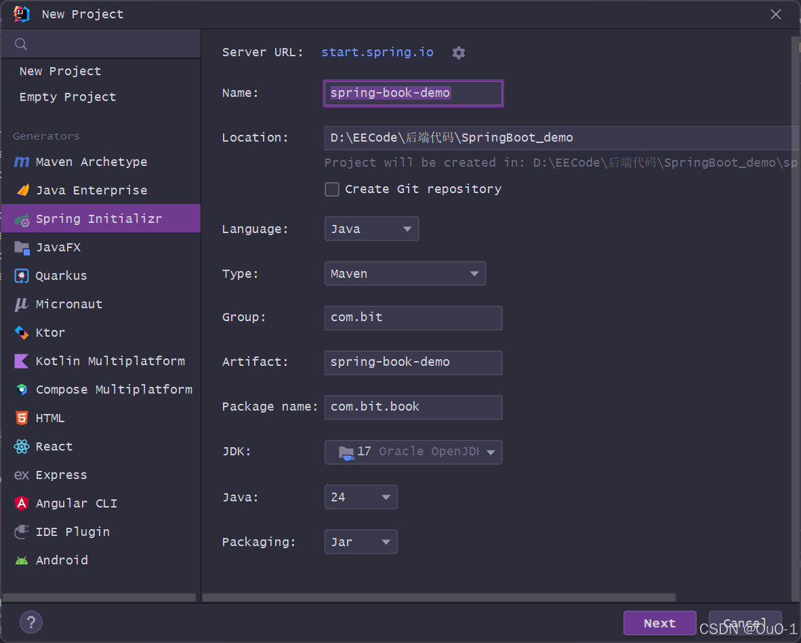Viewport: 801px width, 643px height.
Task: Click the Next button
Action: click(659, 623)
